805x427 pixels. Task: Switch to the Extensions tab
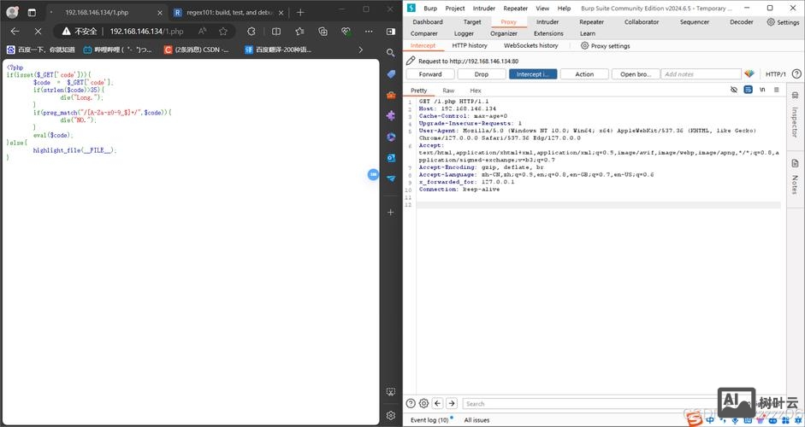coord(548,33)
